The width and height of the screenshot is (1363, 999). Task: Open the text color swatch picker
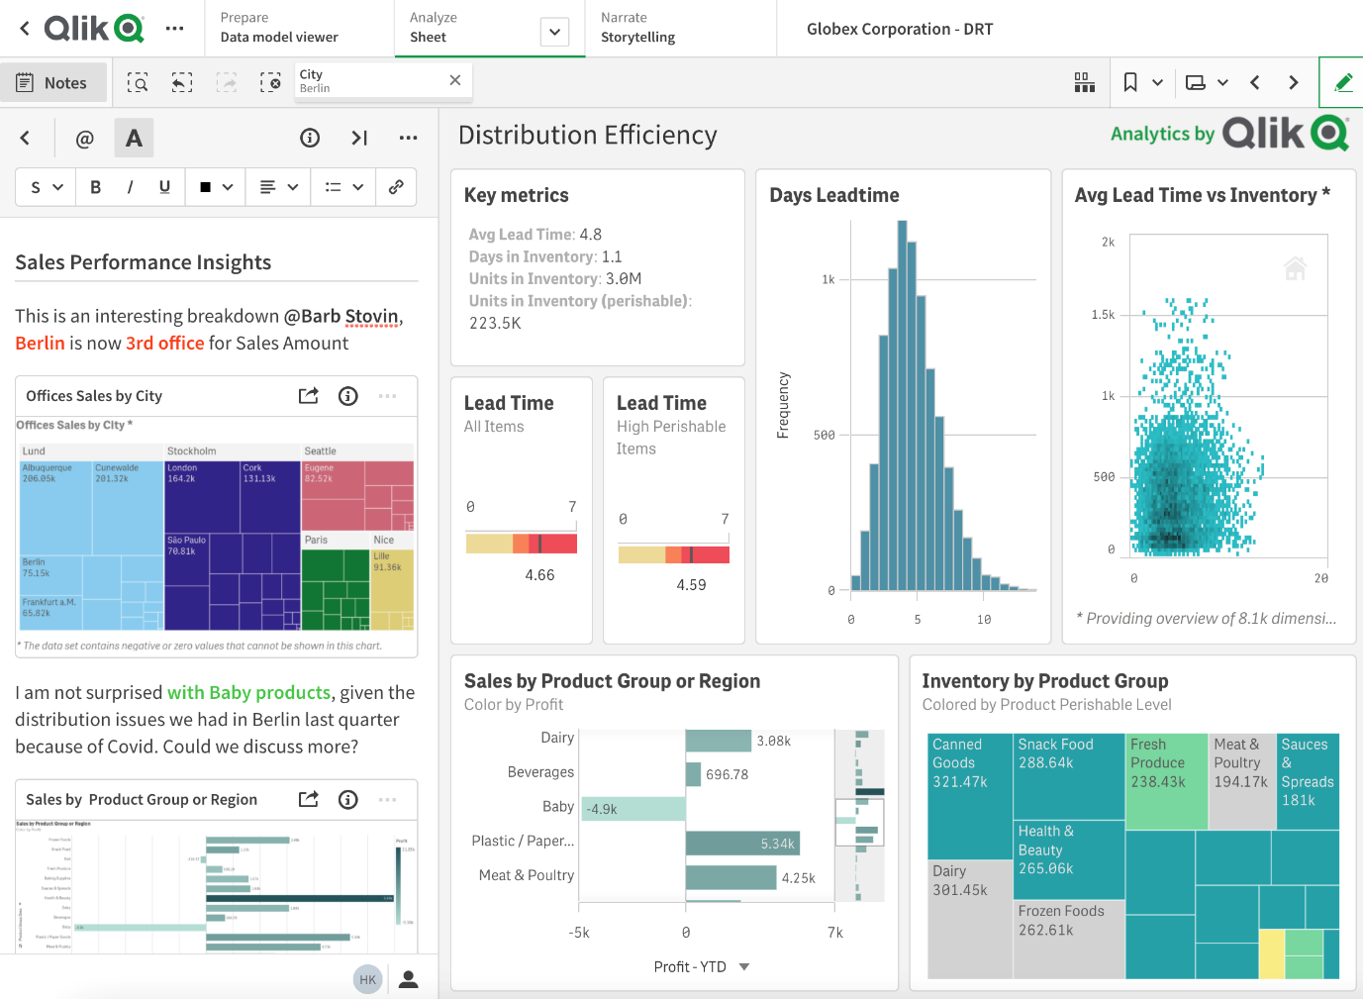coord(216,186)
